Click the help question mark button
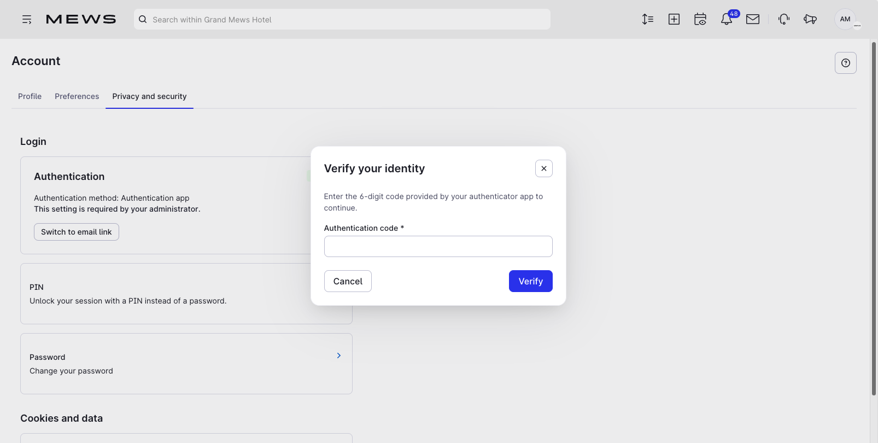Screen dimensions: 878x443 click(846, 63)
